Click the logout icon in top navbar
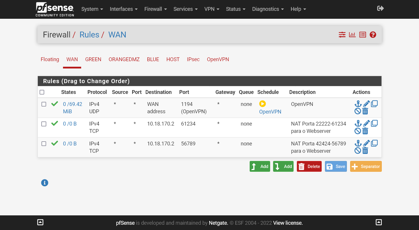Viewport: 419px width, 230px height. tap(380, 8)
